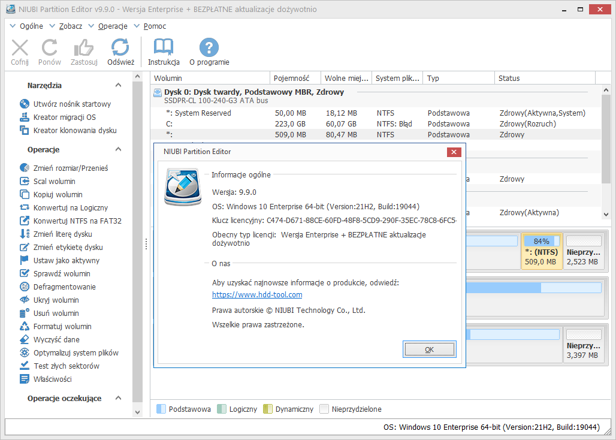This screenshot has width=616, height=440.
Task: Close the NIUBI Partition Editor dialog
Action: [x=454, y=152]
